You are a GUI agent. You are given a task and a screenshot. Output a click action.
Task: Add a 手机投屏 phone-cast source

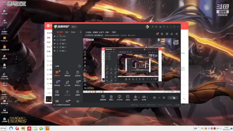[119, 98]
